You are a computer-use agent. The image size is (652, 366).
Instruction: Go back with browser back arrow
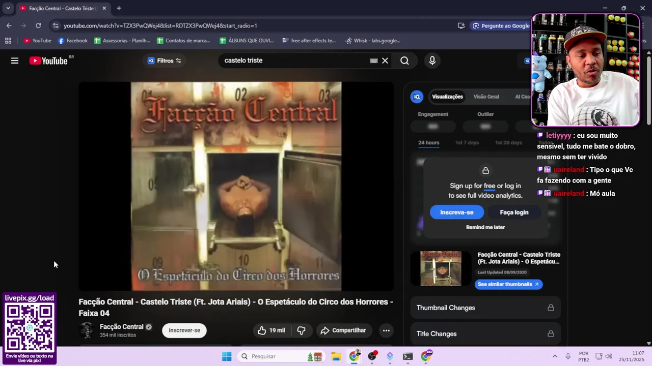point(9,25)
